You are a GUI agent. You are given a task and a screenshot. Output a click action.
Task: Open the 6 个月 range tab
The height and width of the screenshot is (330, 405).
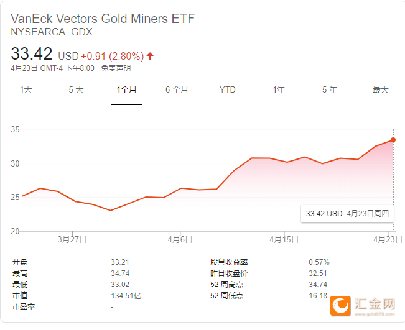[177, 89]
